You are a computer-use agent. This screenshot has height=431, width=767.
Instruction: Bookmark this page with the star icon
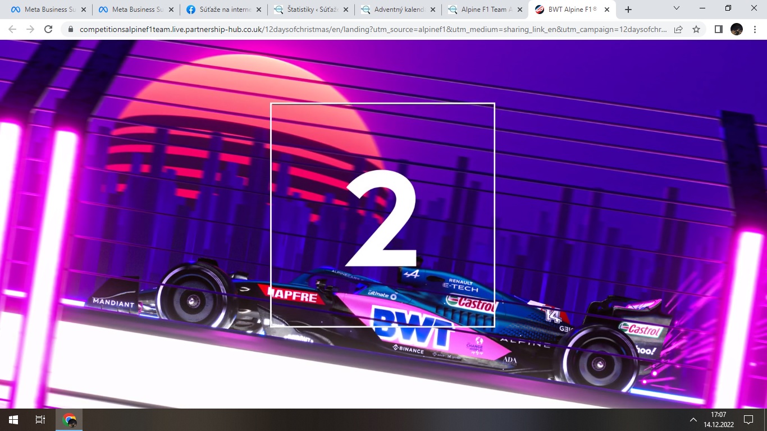tap(696, 30)
